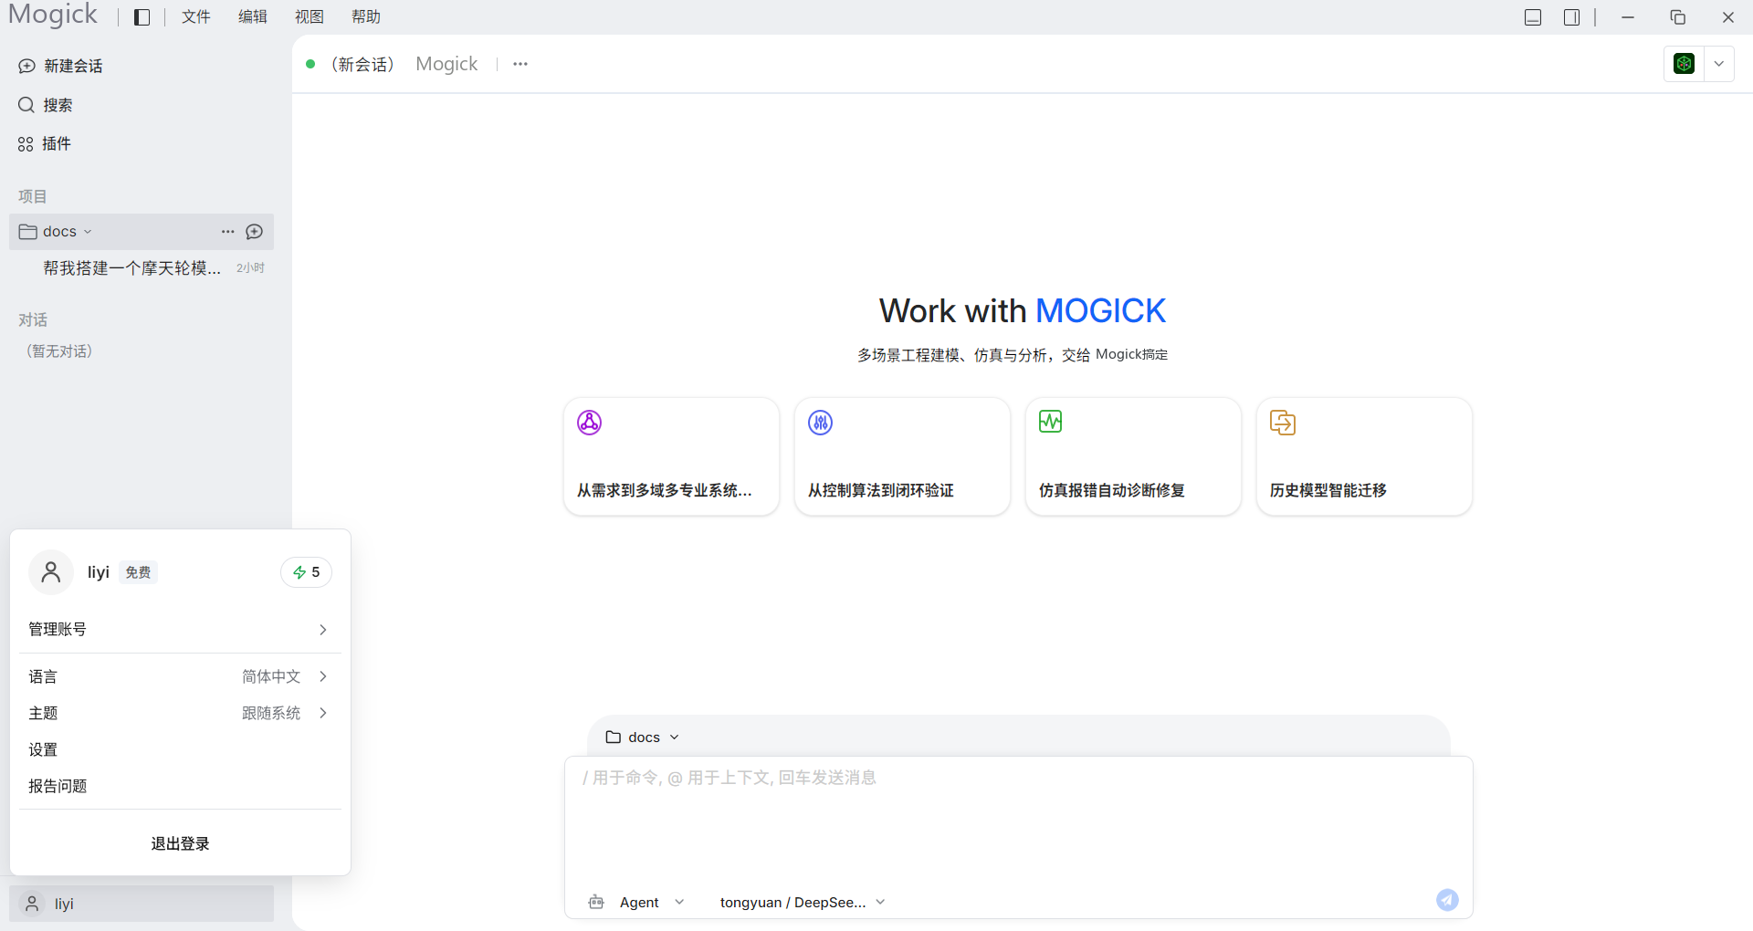1753x931 pixels.
Task: Click the docs project more-options dots
Action: 228,232
